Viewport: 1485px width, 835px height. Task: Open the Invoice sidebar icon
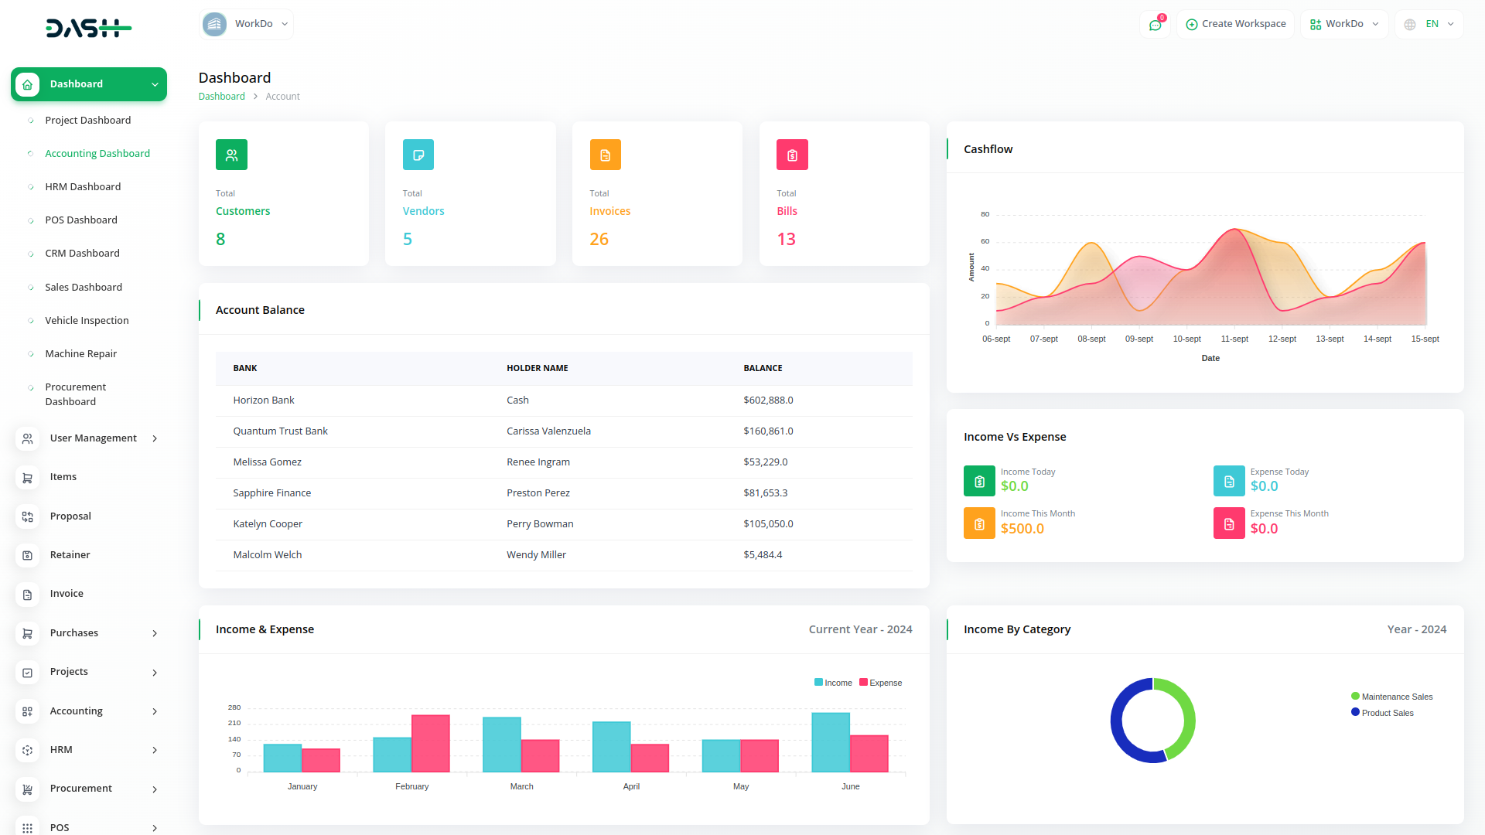click(27, 594)
